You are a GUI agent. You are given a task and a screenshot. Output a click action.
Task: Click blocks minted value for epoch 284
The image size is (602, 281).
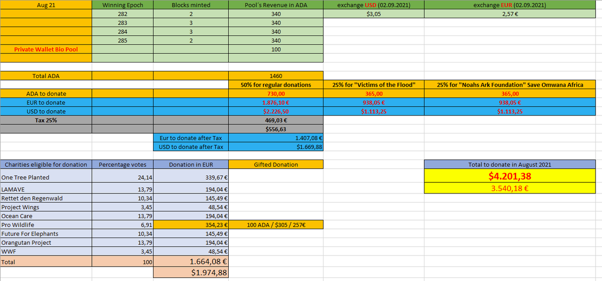(x=191, y=32)
